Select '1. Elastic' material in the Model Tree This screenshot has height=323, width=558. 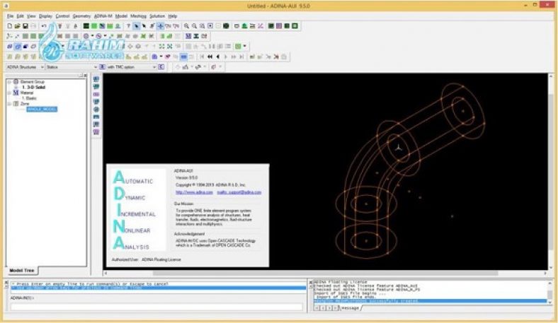pyautogui.click(x=29, y=98)
